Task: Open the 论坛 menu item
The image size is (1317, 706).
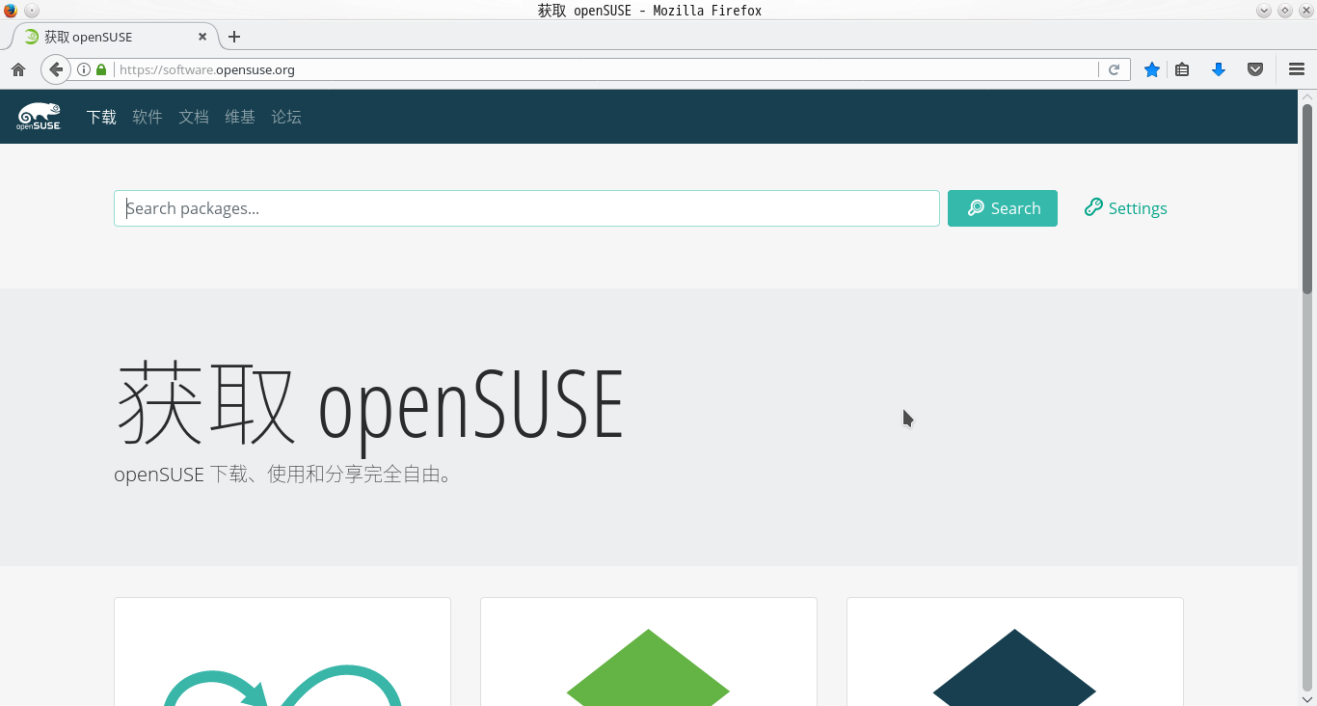Action: (285, 117)
